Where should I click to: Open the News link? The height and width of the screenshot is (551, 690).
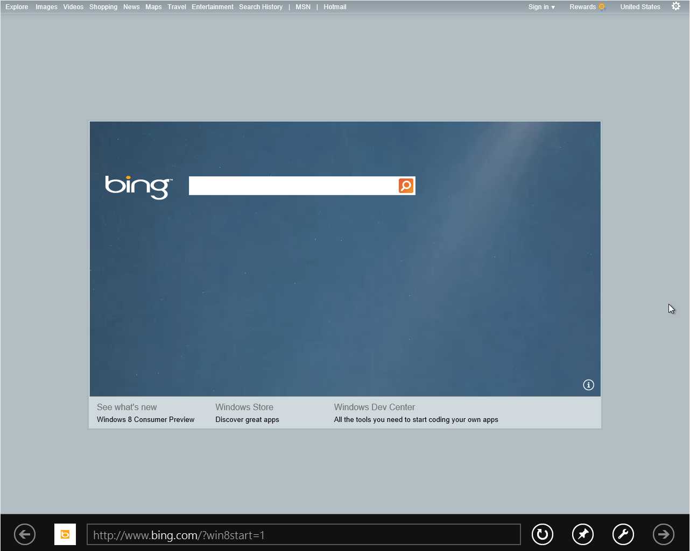pyautogui.click(x=131, y=7)
